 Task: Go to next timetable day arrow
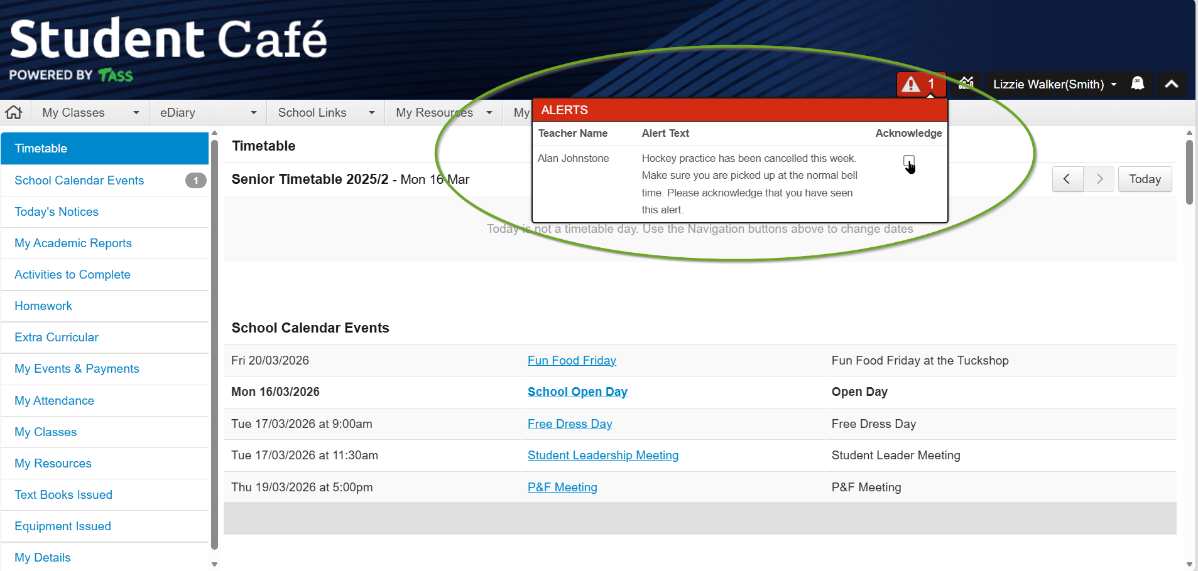tap(1099, 179)
